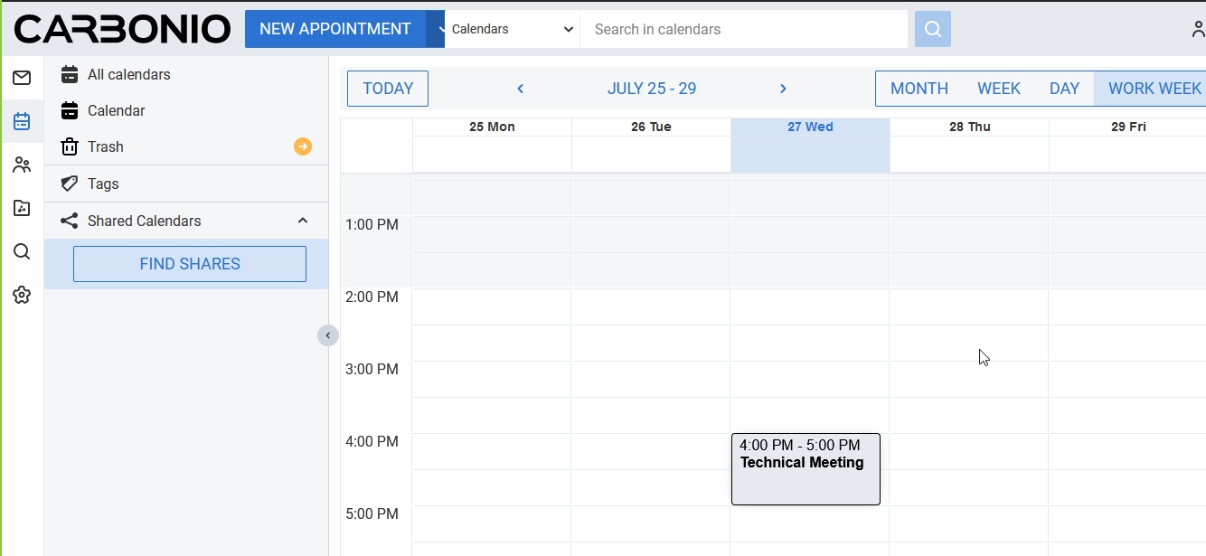Screen dimensions: 1206x556
Task: Switch to the MONTH view tab
Action: [x=919, y=88]
